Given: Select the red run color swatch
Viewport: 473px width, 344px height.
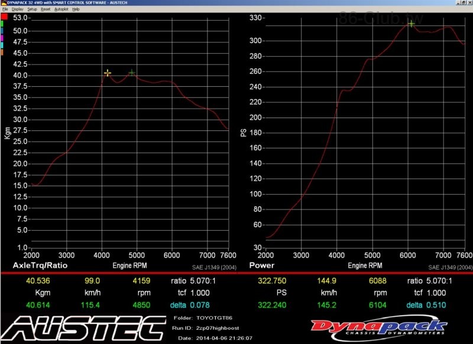Looking at the screenshot, I should click(x=3, y=17).
